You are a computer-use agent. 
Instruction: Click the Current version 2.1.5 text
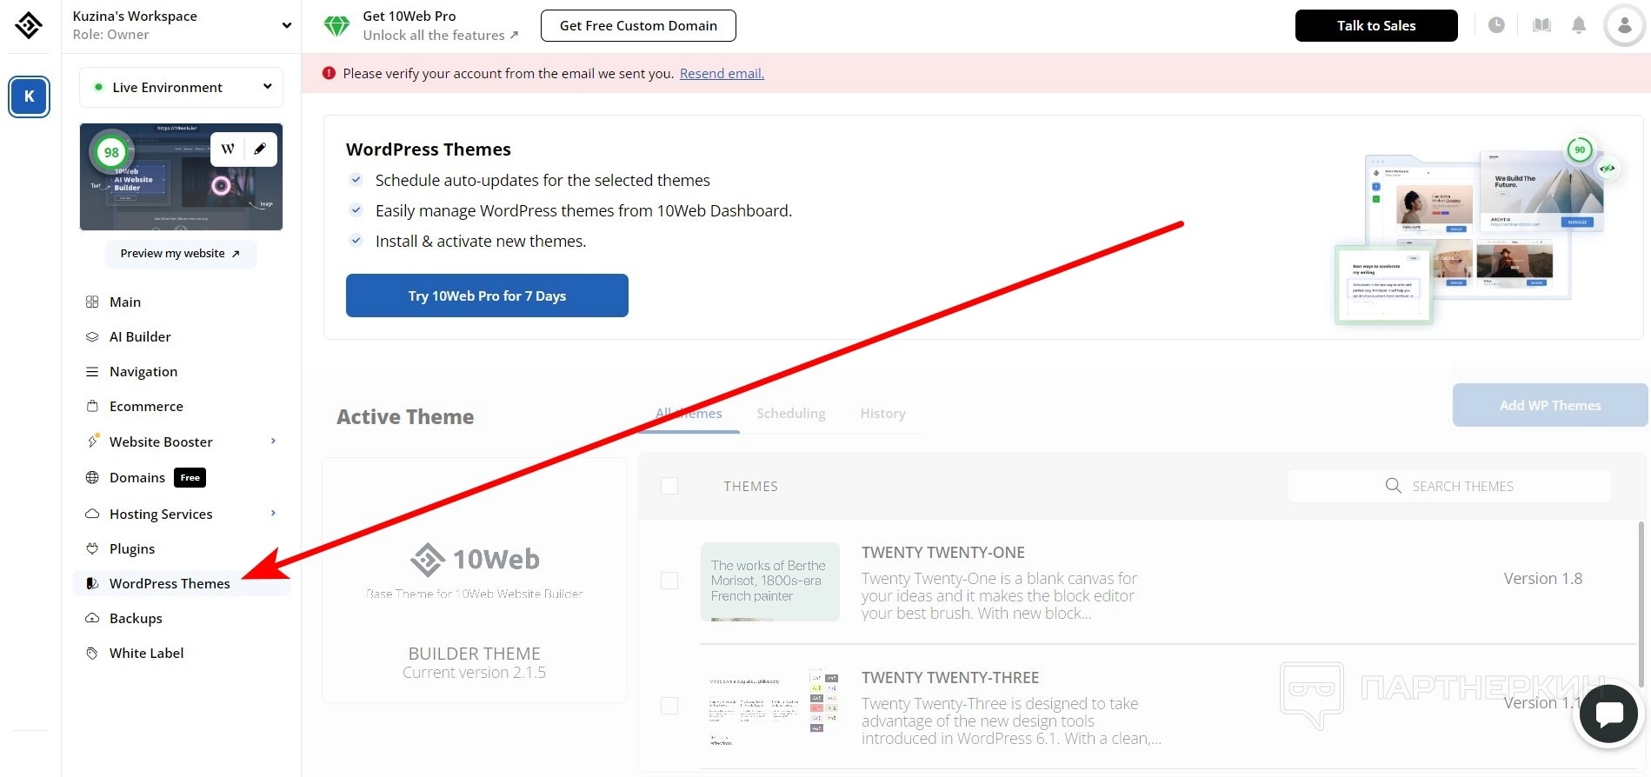coord(475,673)
